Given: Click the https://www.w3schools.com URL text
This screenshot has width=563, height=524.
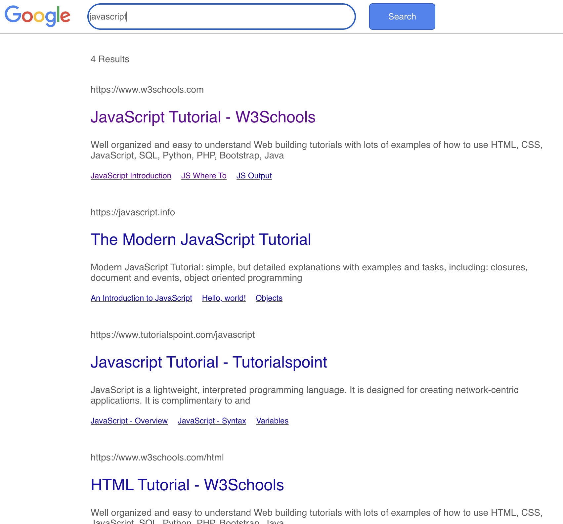Looking at the screenshot, I should pyautogui.click(x=147, y=90).
